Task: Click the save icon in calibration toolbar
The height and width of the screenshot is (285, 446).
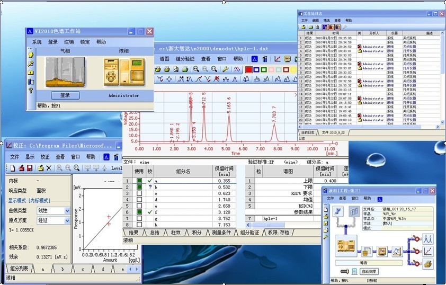Action: [30, 168]
